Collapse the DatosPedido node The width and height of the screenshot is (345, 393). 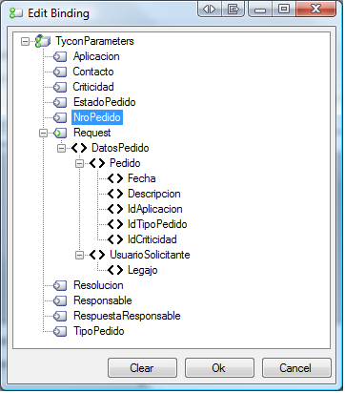click(x=61, y=148)
